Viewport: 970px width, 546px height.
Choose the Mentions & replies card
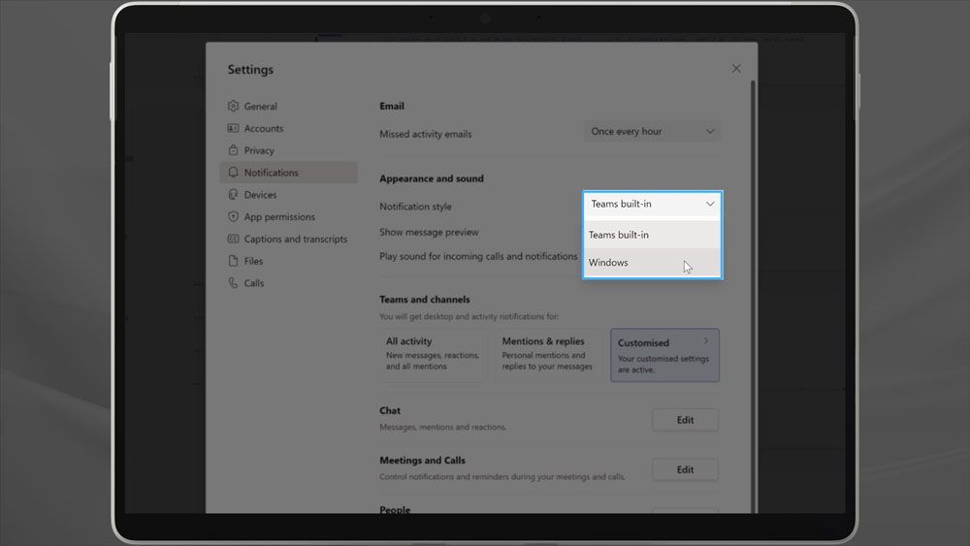click(549, 355)
